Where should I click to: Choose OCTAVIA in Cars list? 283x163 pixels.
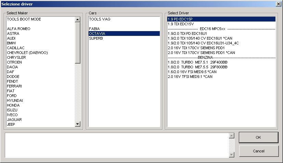(124, 33)
